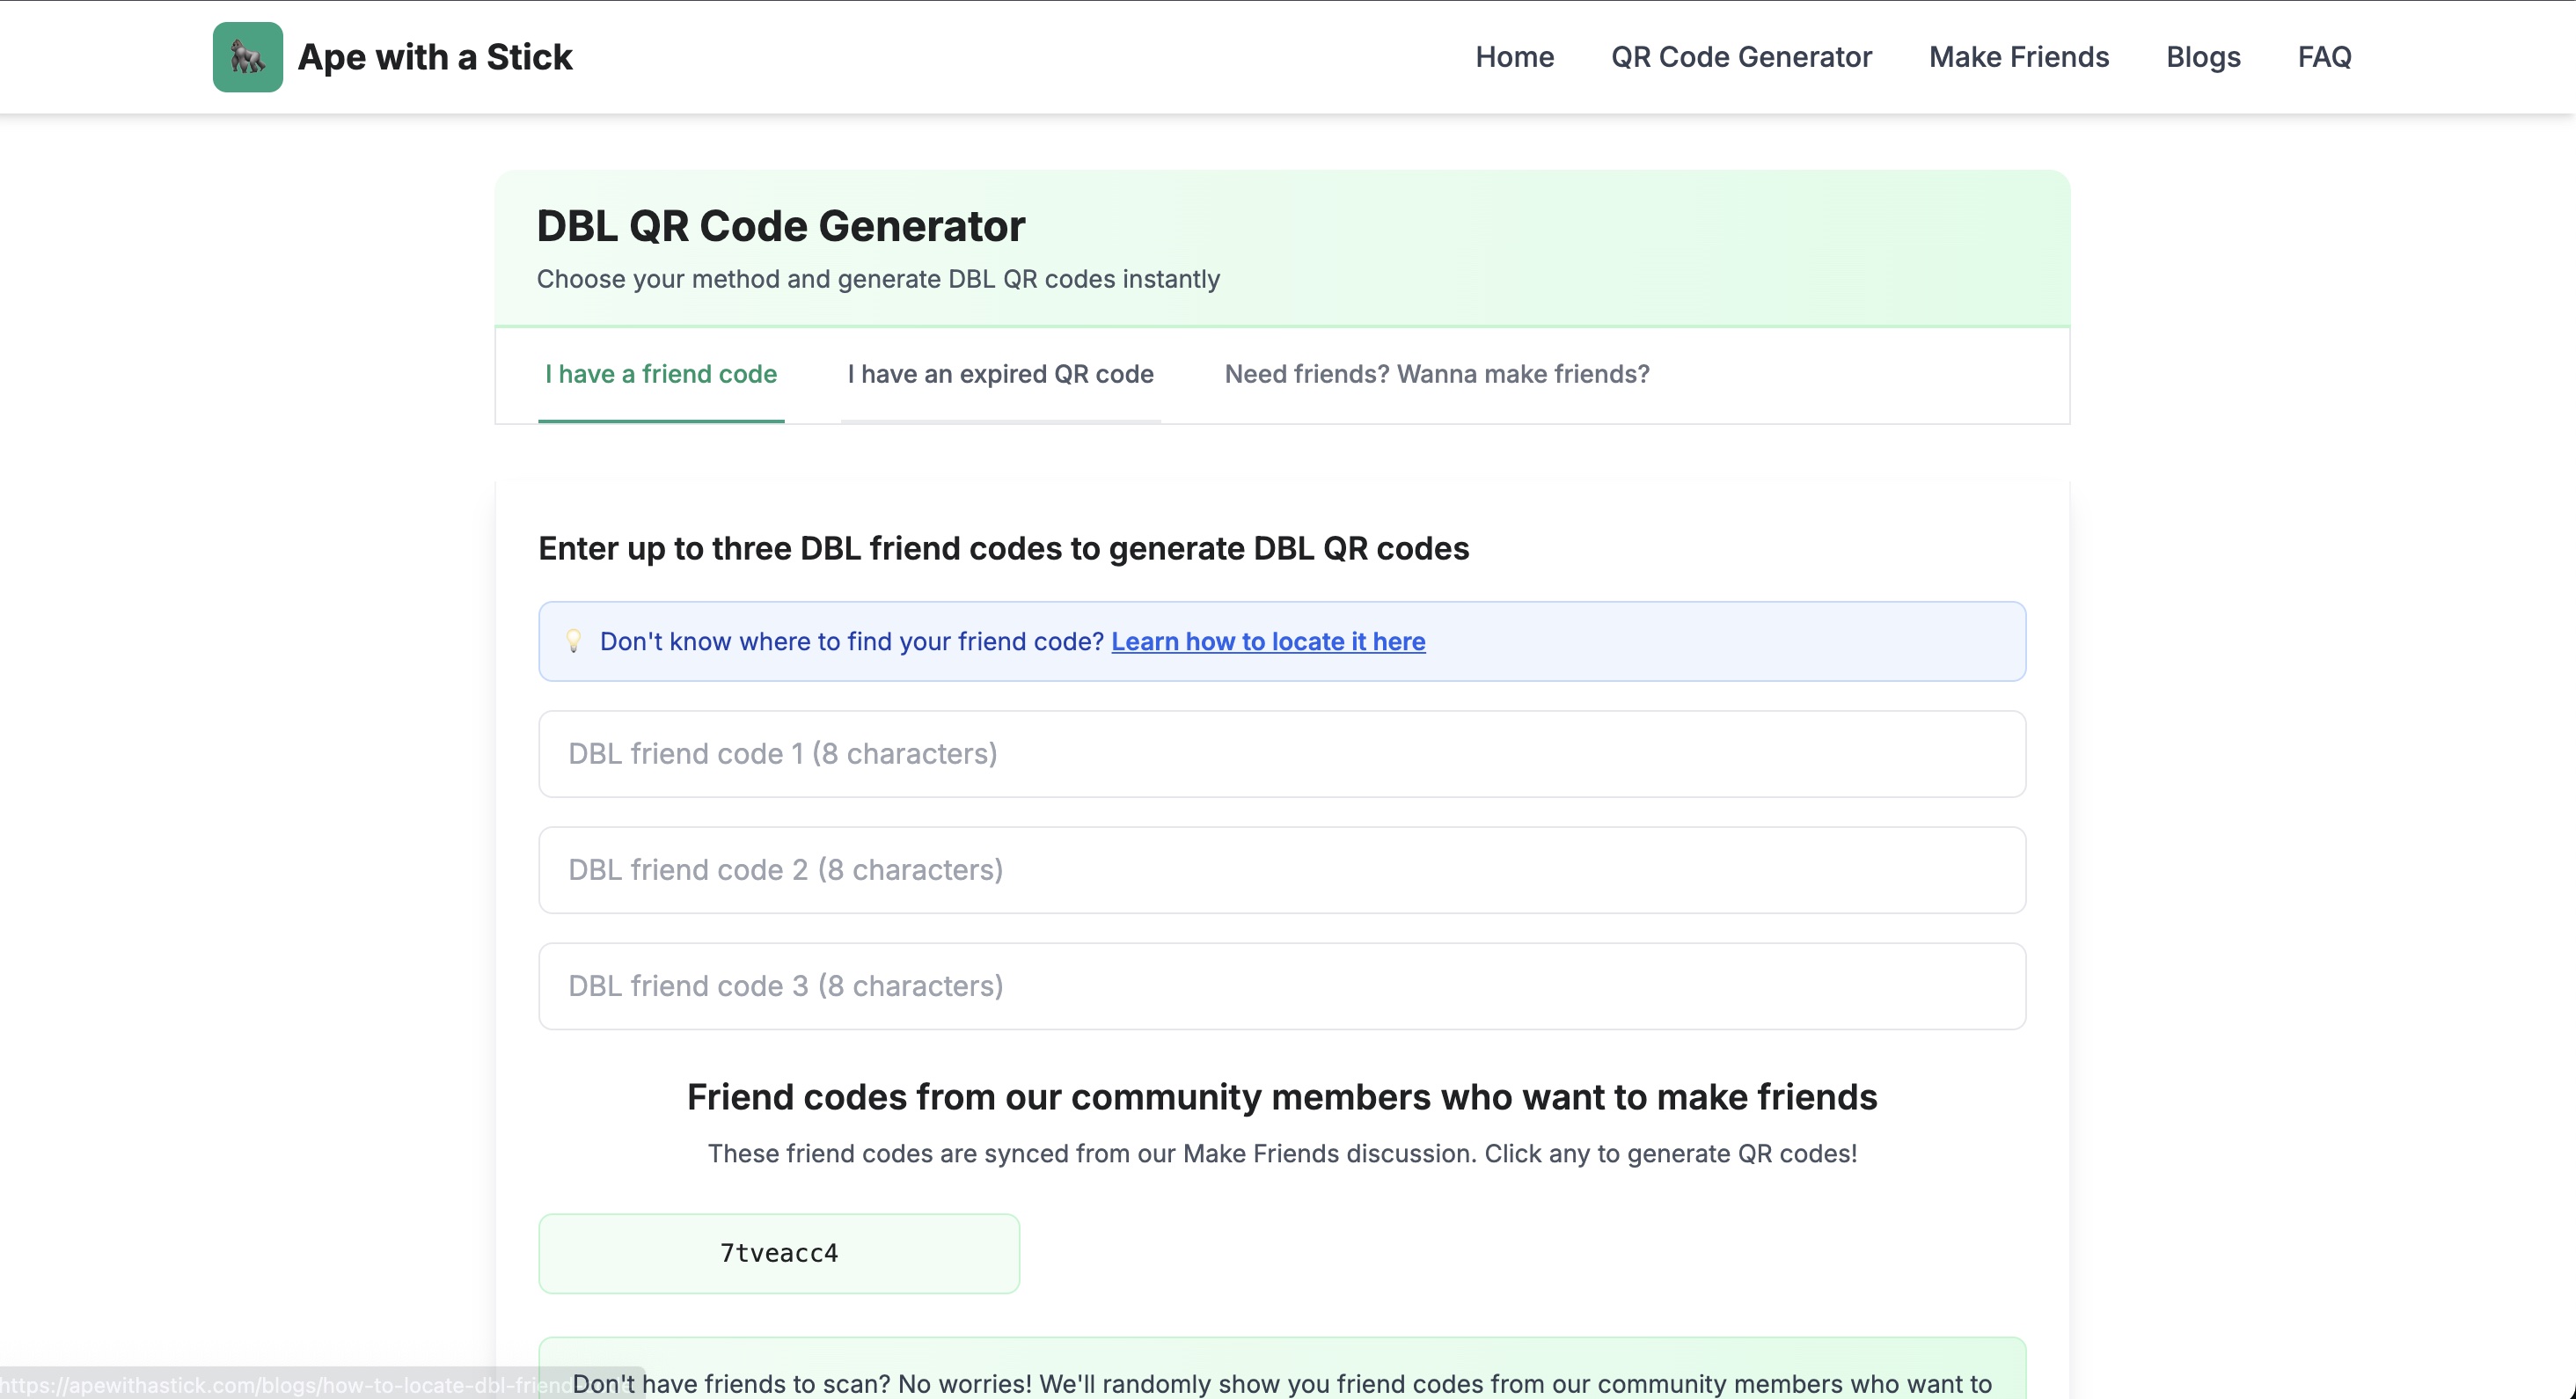Click the Friend codes from community heading
Screen dimensions: 2576x1399
pyautogui.click(x=1281, y=1097)
